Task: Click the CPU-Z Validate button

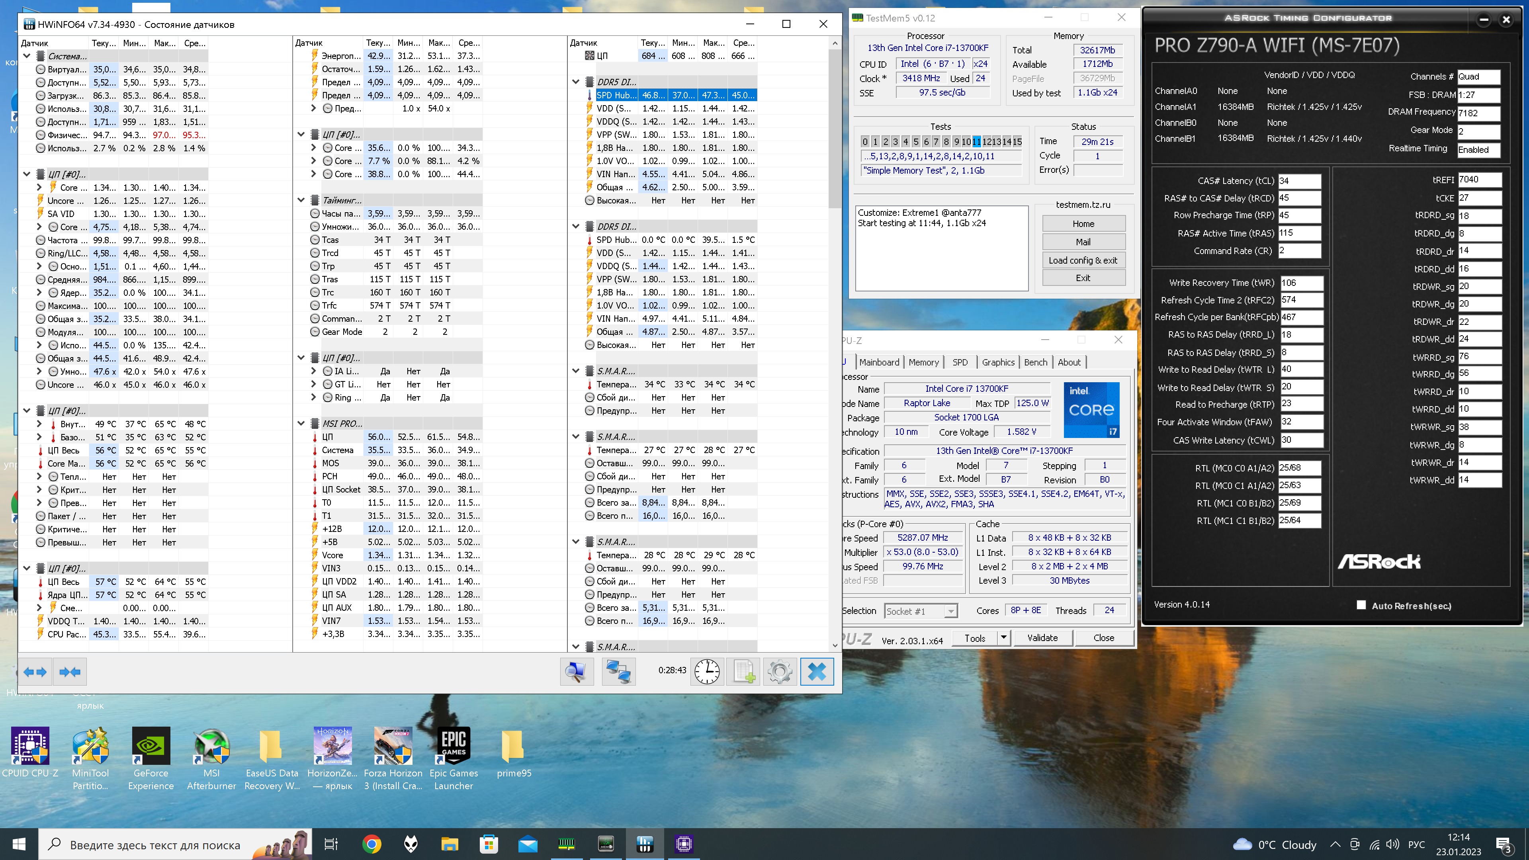Action: [1042, 637]
